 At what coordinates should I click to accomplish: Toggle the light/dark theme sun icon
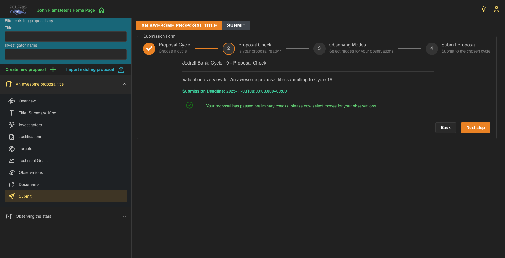(484, 9)
